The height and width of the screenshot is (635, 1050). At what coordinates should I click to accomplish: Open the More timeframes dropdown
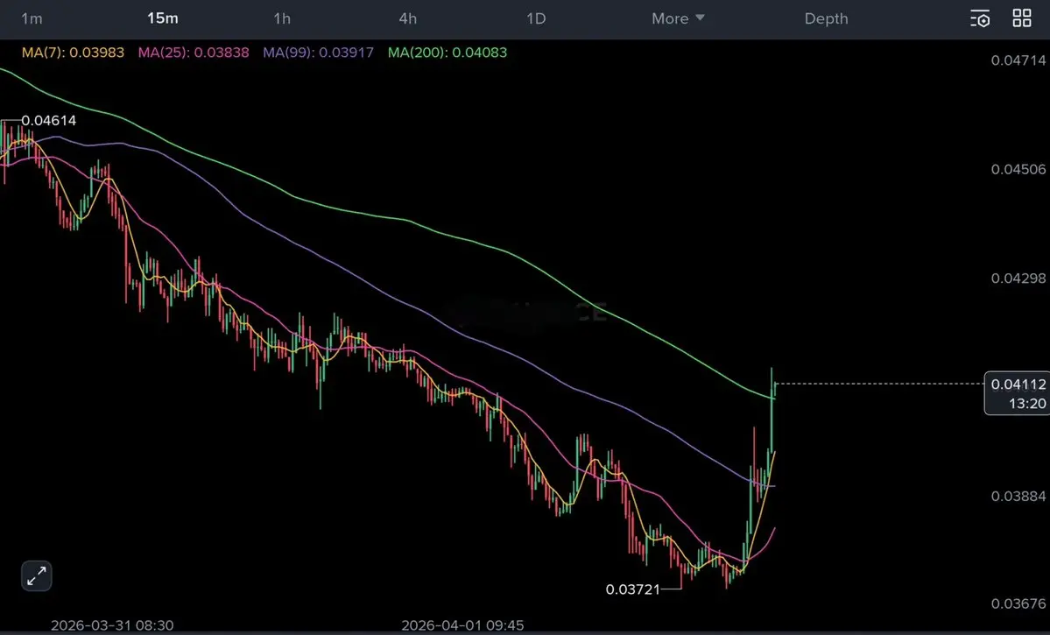pyautogui.click(x=678, y=18)
